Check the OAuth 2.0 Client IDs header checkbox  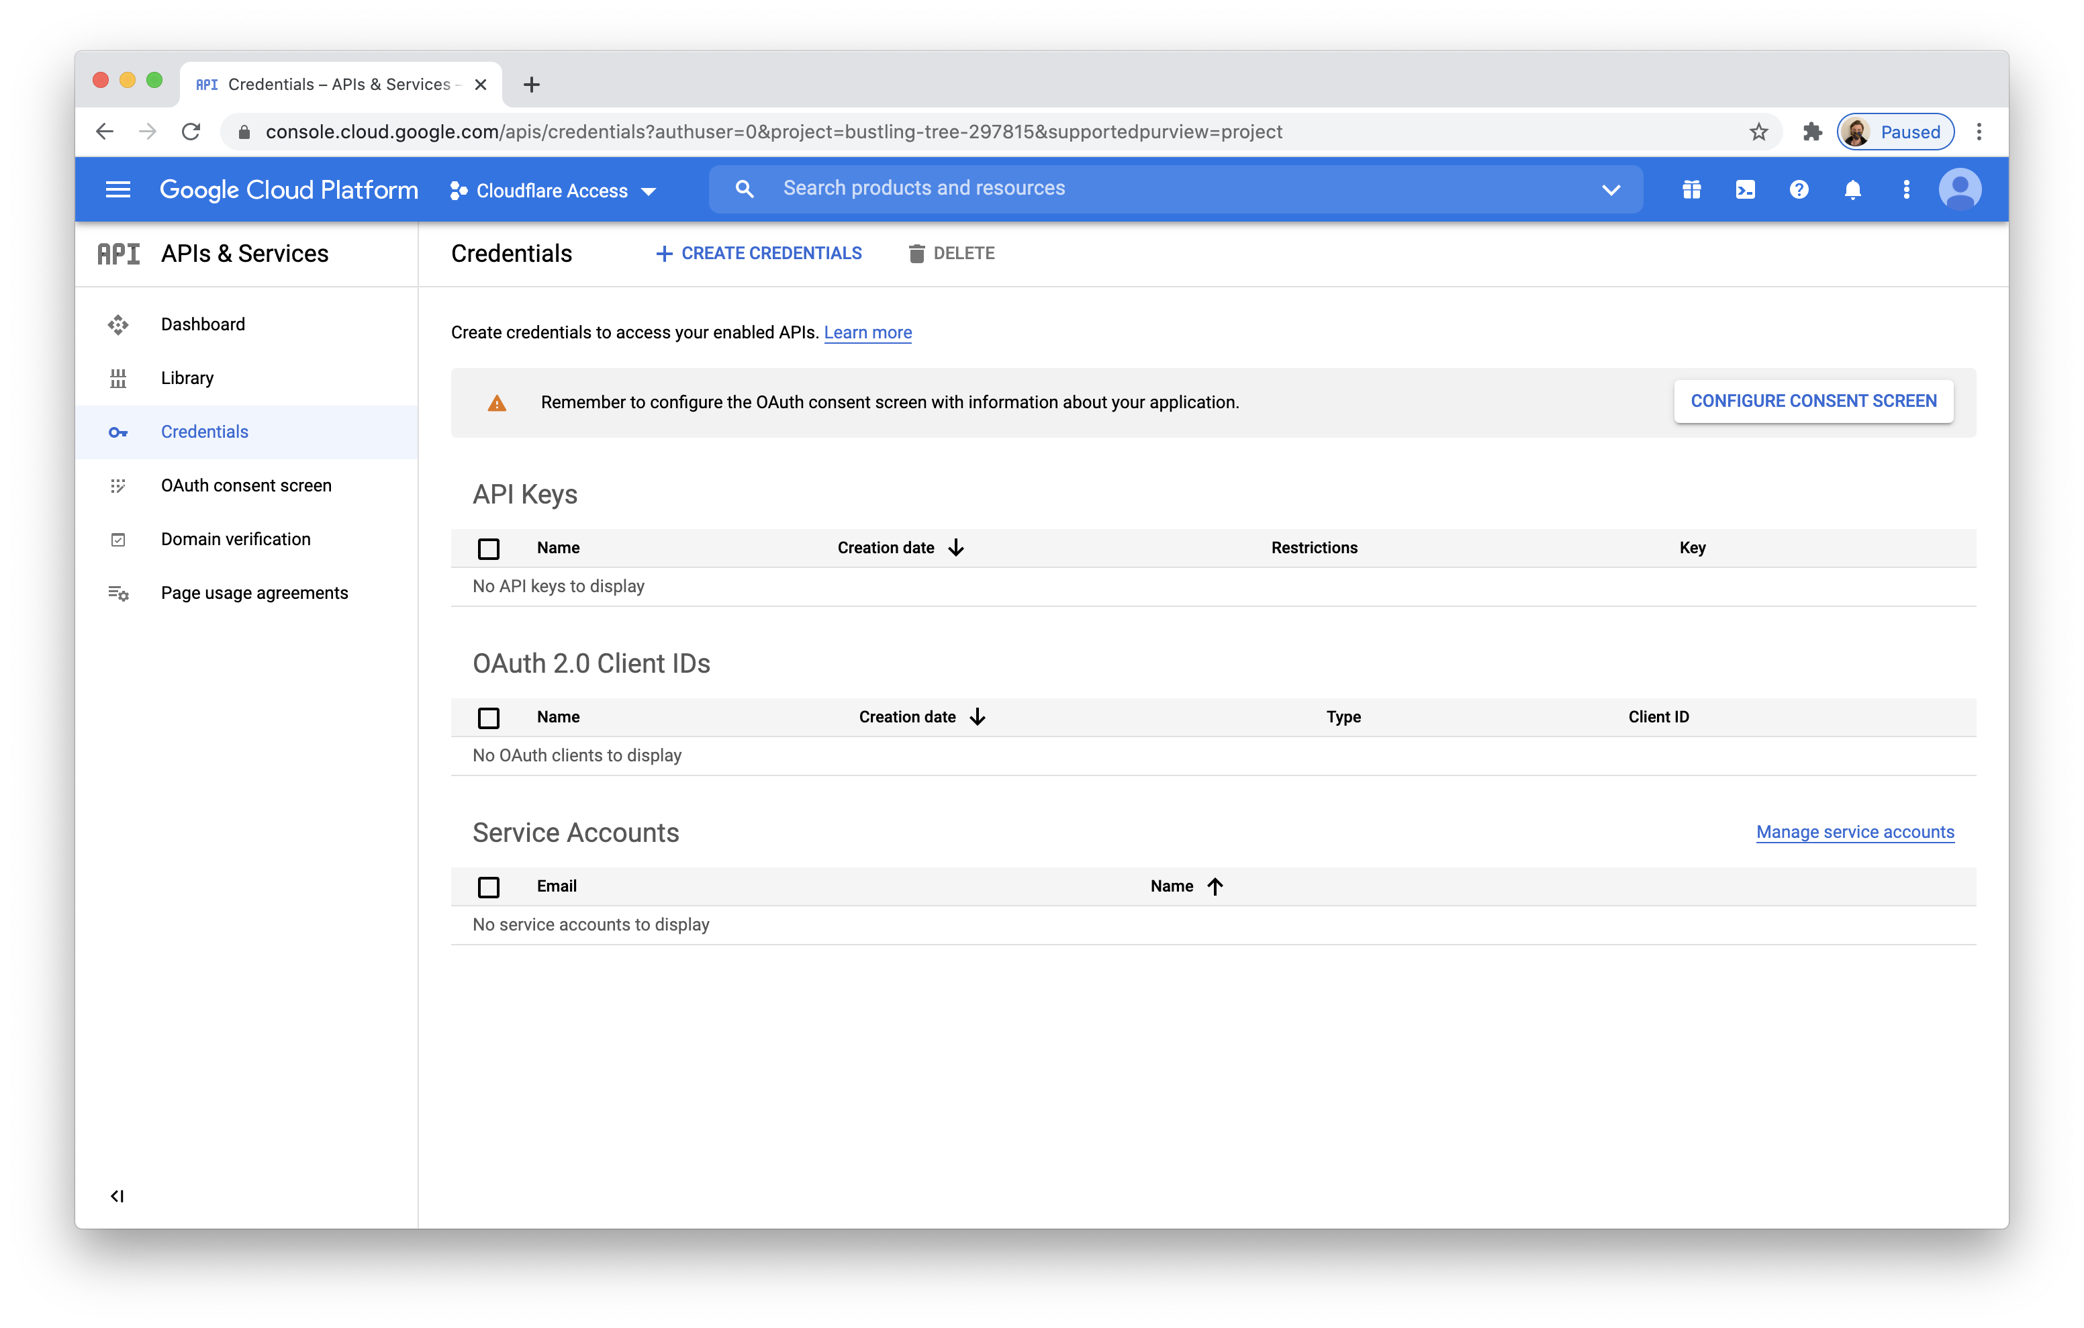(x=489, y=717)
